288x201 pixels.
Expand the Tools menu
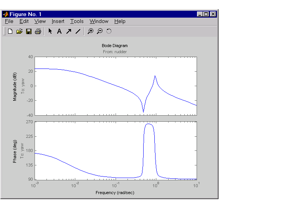pyautogui.click(x=77, y=21)
